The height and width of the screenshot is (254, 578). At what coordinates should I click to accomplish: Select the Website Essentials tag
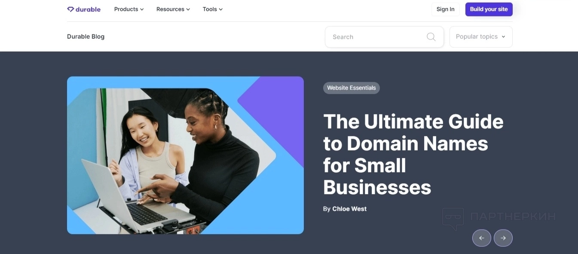(x=352, y=88)
